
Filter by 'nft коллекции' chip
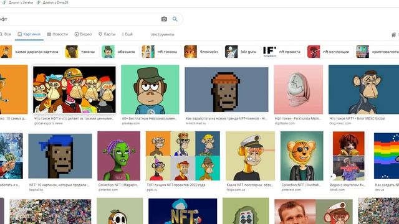tap(330, 52)
